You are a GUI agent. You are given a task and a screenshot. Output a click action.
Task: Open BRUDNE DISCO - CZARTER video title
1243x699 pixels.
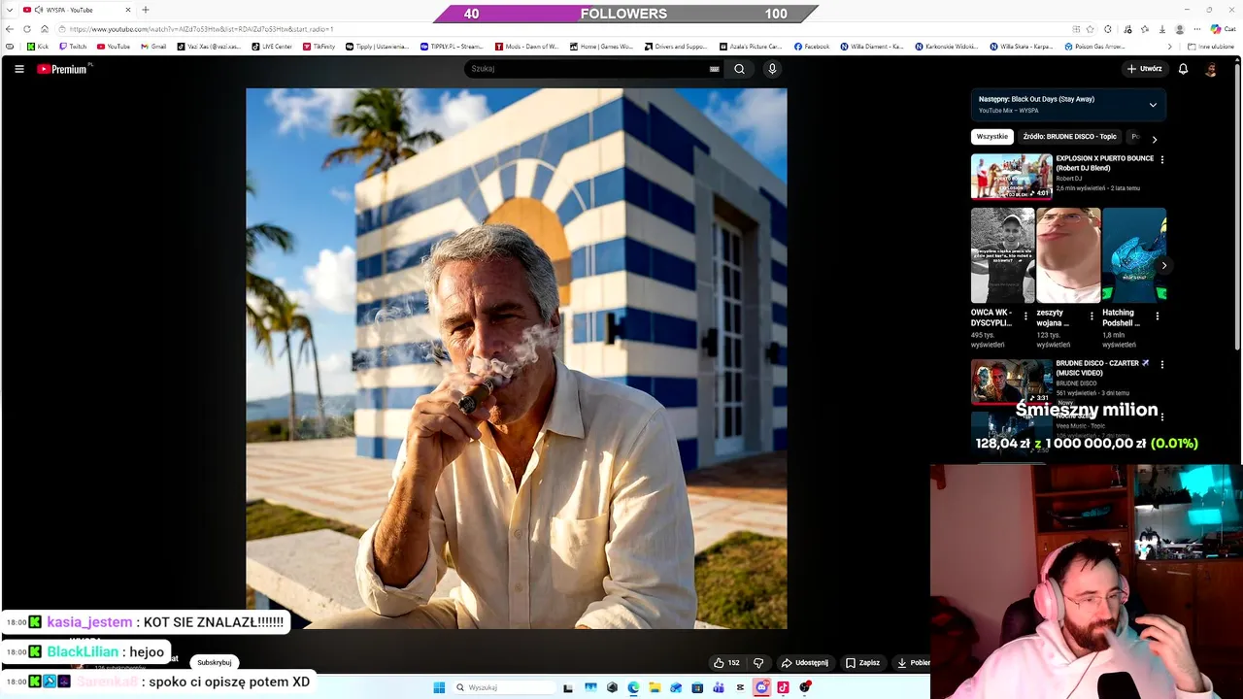(1102, 368)
